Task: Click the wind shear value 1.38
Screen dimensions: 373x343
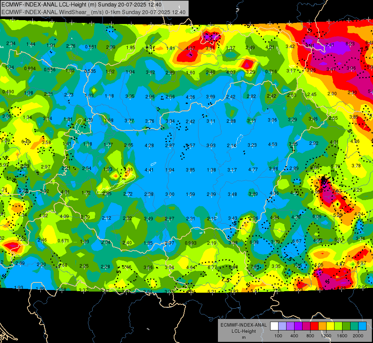Action: click(x=211, y=170)
